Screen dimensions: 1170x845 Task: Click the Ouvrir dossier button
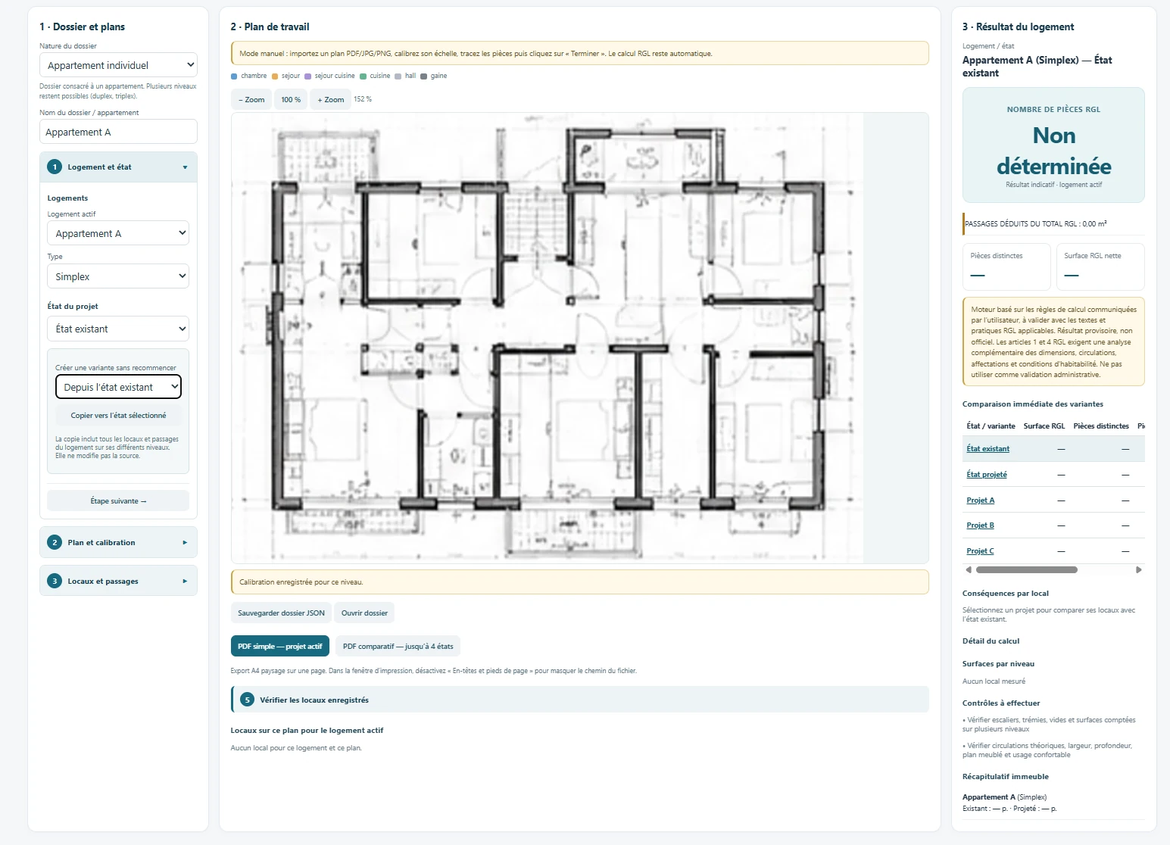(364, 613)
